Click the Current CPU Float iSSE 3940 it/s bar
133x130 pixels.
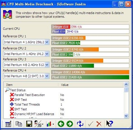pos(90,31)
